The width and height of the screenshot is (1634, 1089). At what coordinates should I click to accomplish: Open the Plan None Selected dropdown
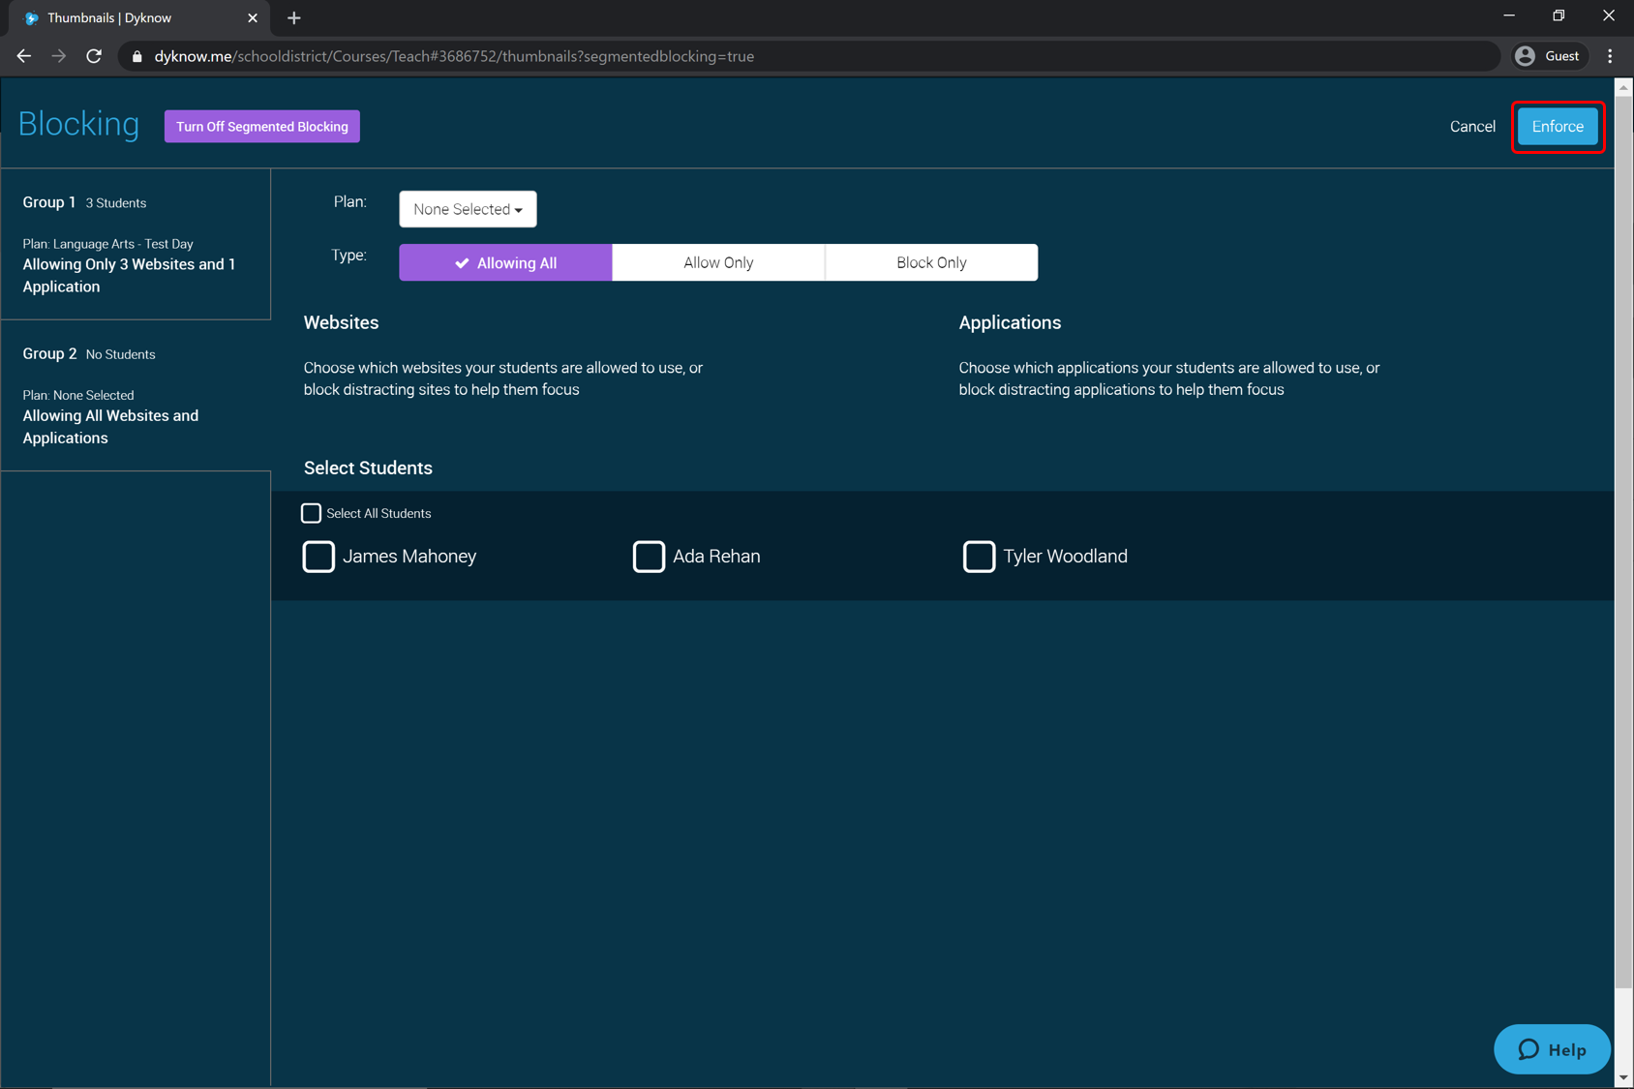(x=468, y=209)
